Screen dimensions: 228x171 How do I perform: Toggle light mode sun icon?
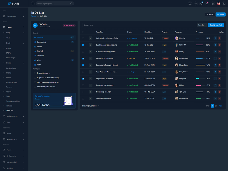(196, 4)
